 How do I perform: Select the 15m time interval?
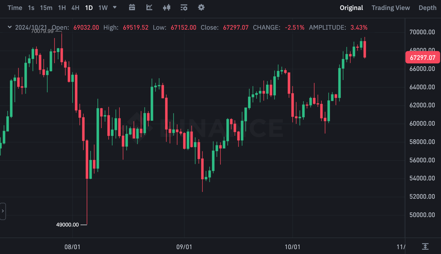click(46, 8)
